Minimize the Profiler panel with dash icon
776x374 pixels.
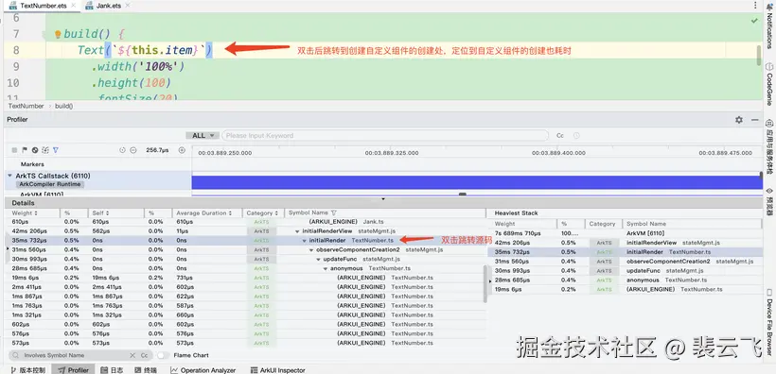click(755, 120)
